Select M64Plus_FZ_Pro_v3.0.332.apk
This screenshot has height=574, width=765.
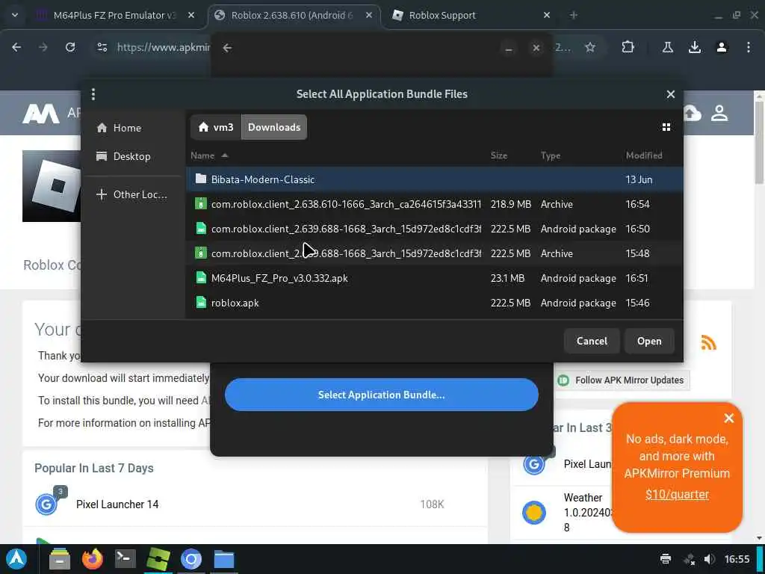point(434,278)
